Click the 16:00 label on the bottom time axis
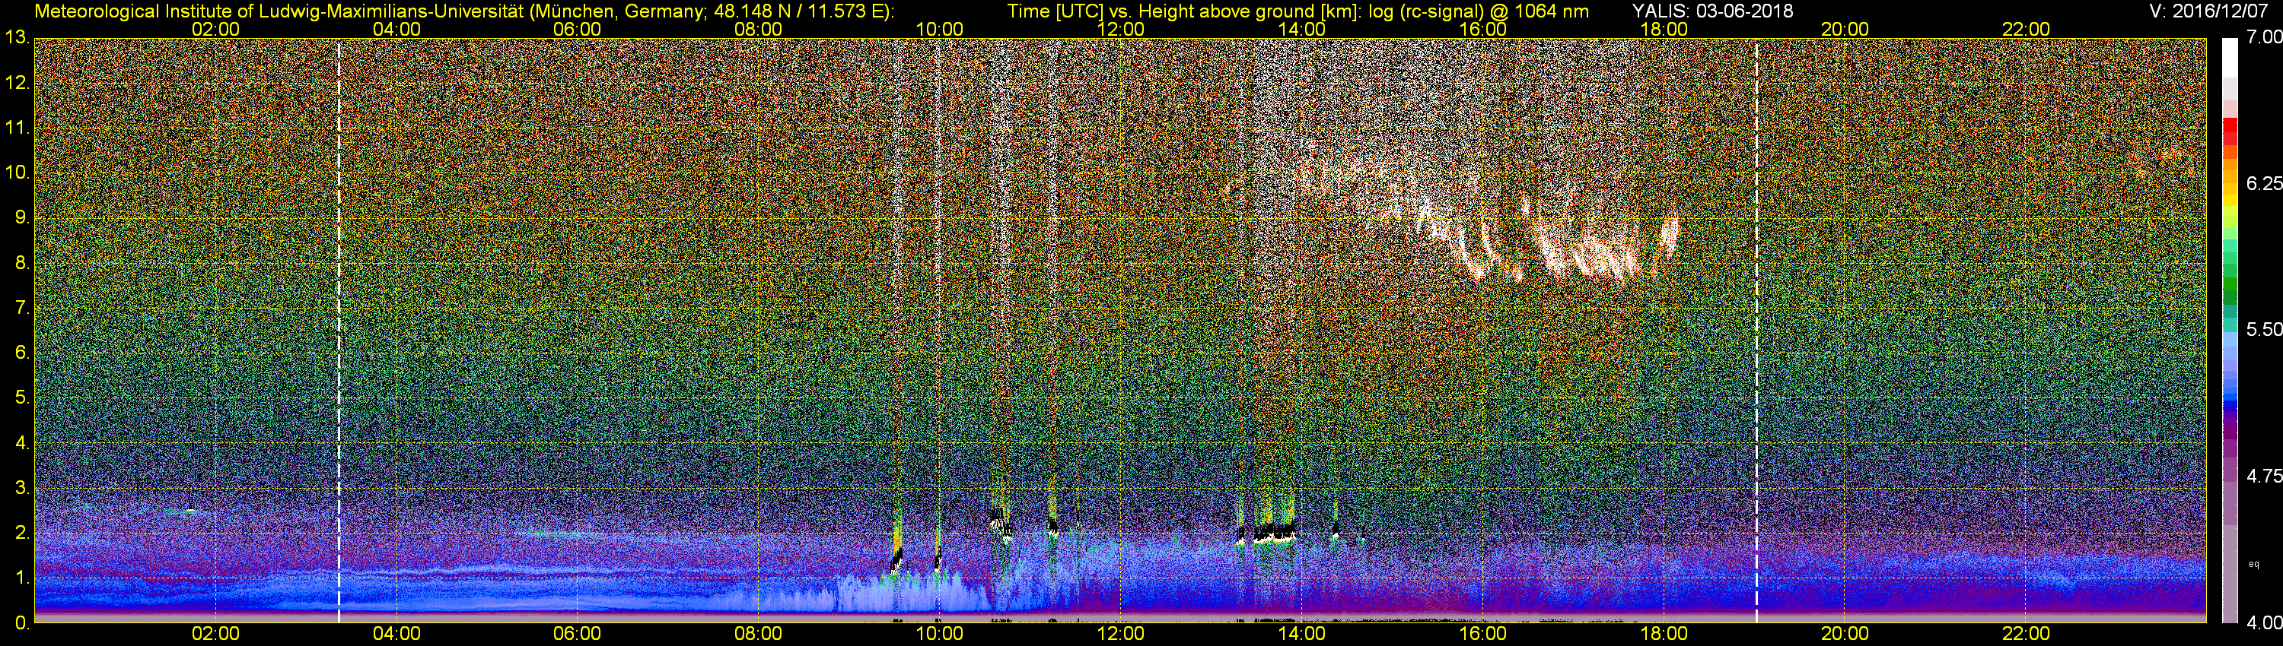The width and height of the screenshot is (2283, 646). coord(1482,634)
